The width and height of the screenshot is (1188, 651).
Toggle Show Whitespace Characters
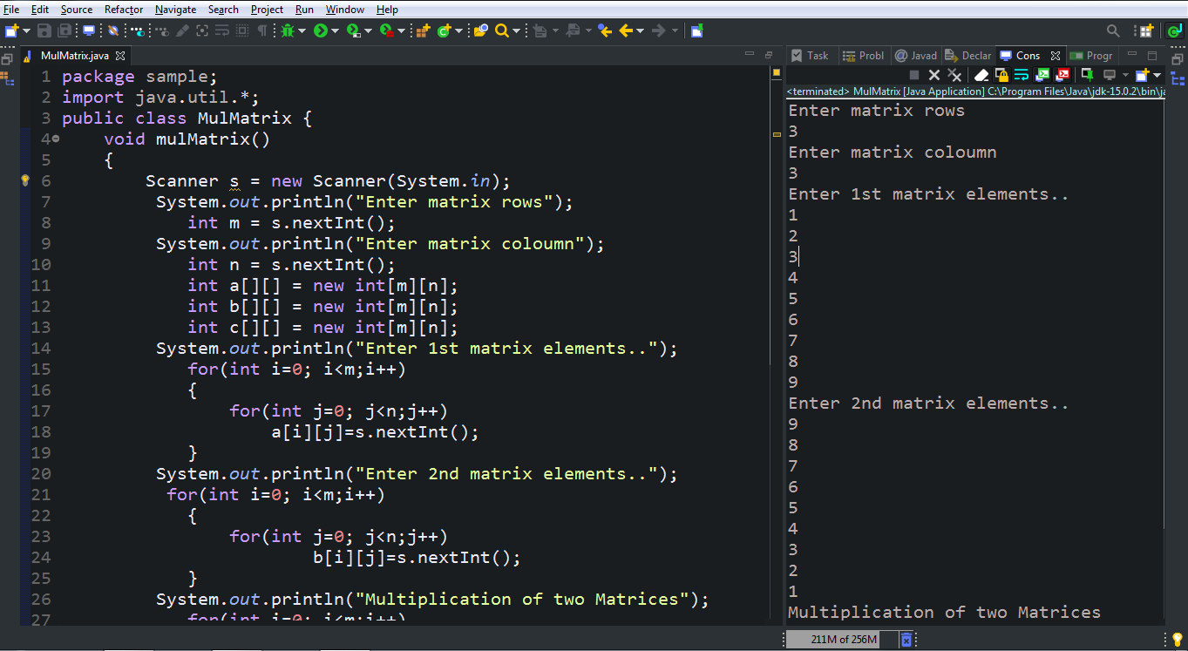coord(261,30)
